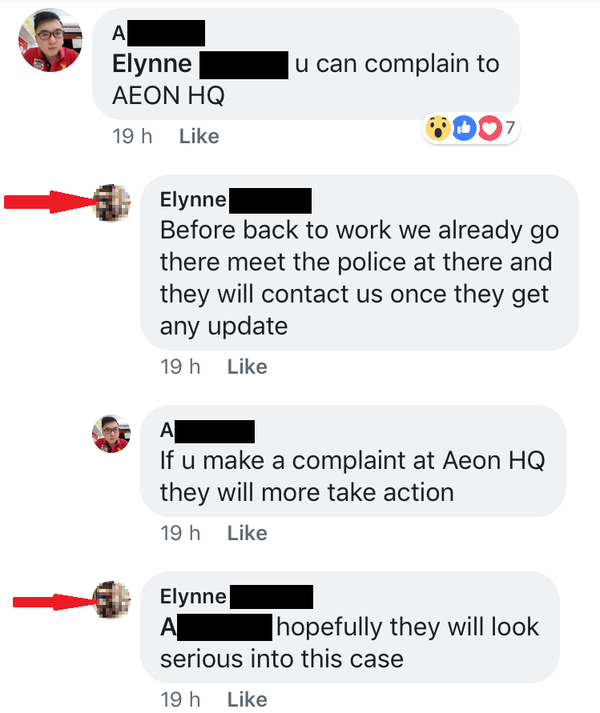The image size is (600, 713).
Task: Open pixelated avatar beside last reply
Action: (111, 600)
